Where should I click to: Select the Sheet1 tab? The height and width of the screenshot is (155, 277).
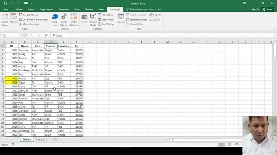(x=27, y=139)
